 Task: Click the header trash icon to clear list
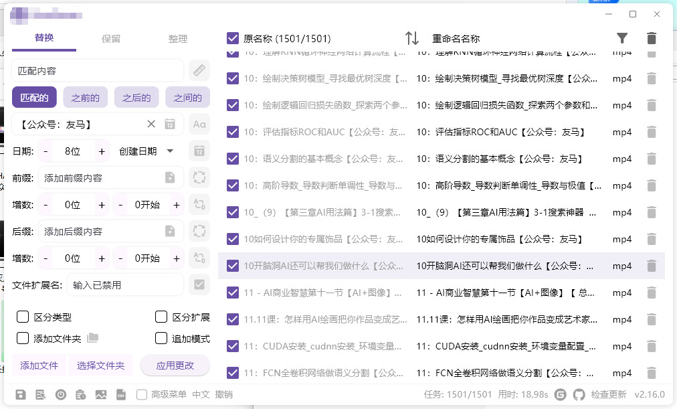[x=652, y=38]
